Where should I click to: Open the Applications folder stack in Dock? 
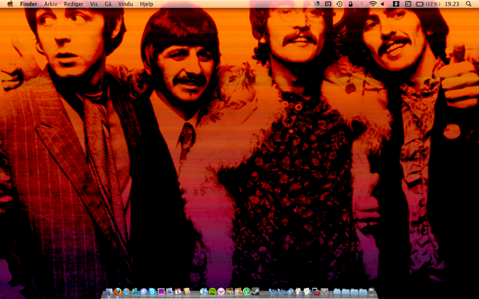[354, 292]
